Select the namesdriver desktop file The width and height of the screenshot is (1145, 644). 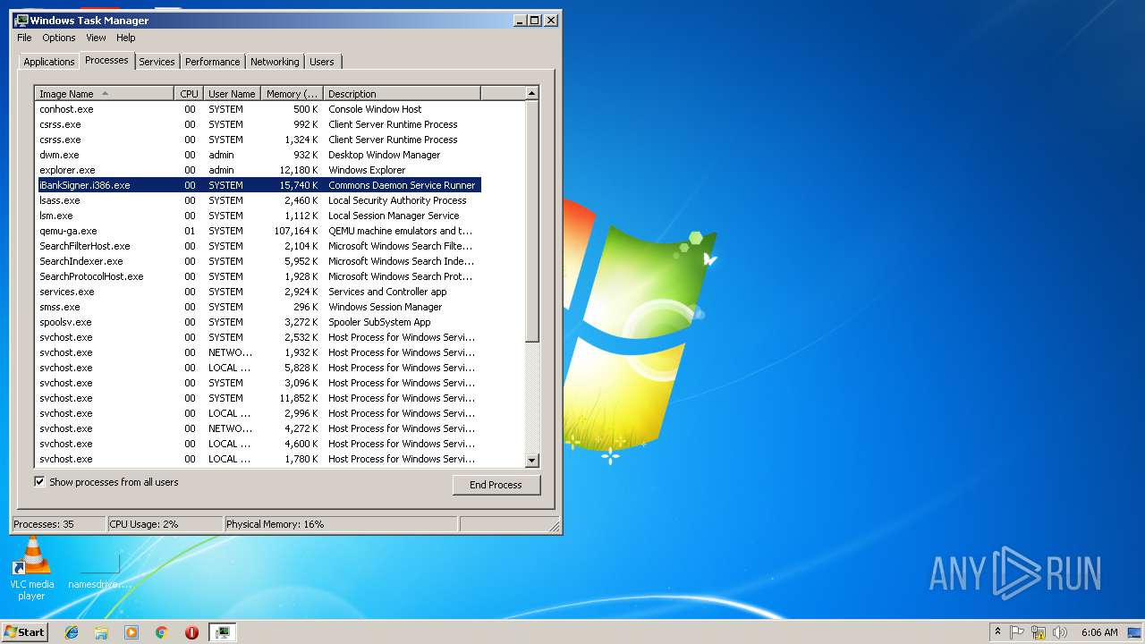99,572
